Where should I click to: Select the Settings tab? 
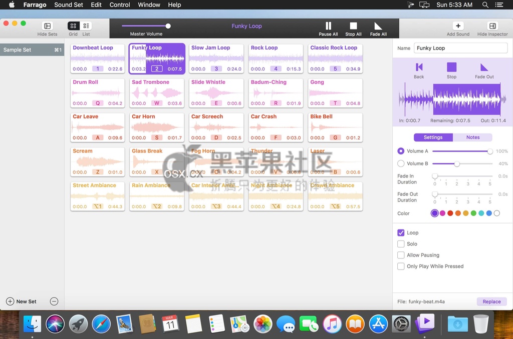tap(433, 137)
